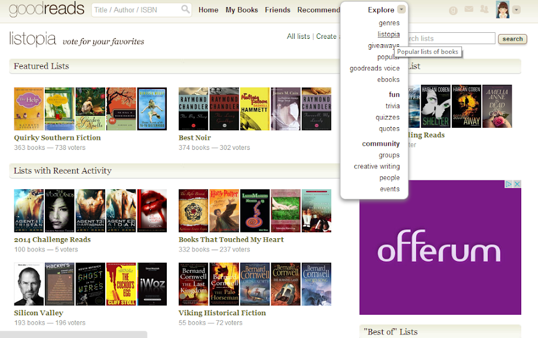
Task: Open the Quirky Southern Fiction list
Action: (57, 137)
